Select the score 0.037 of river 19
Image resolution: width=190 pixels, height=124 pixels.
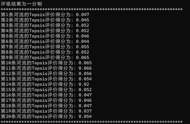[85, 111]
